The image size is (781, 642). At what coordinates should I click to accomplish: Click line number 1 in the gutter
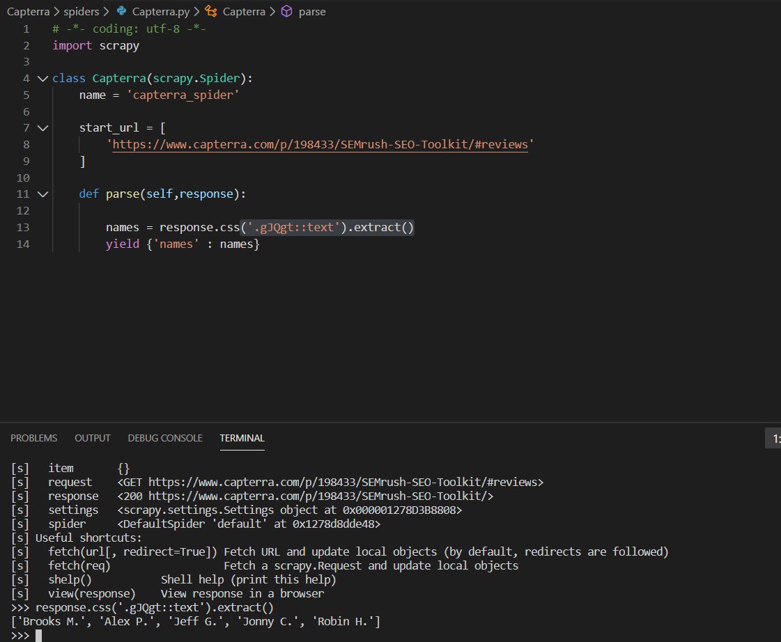(26, 29)
